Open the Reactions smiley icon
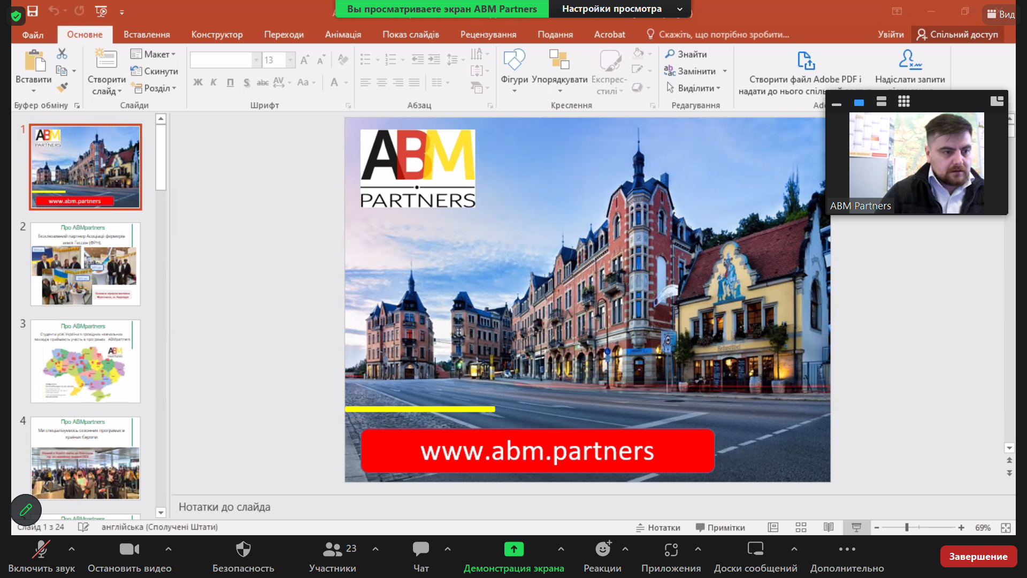The width and height of the screenshot is (1027, 578). (603, 549)
